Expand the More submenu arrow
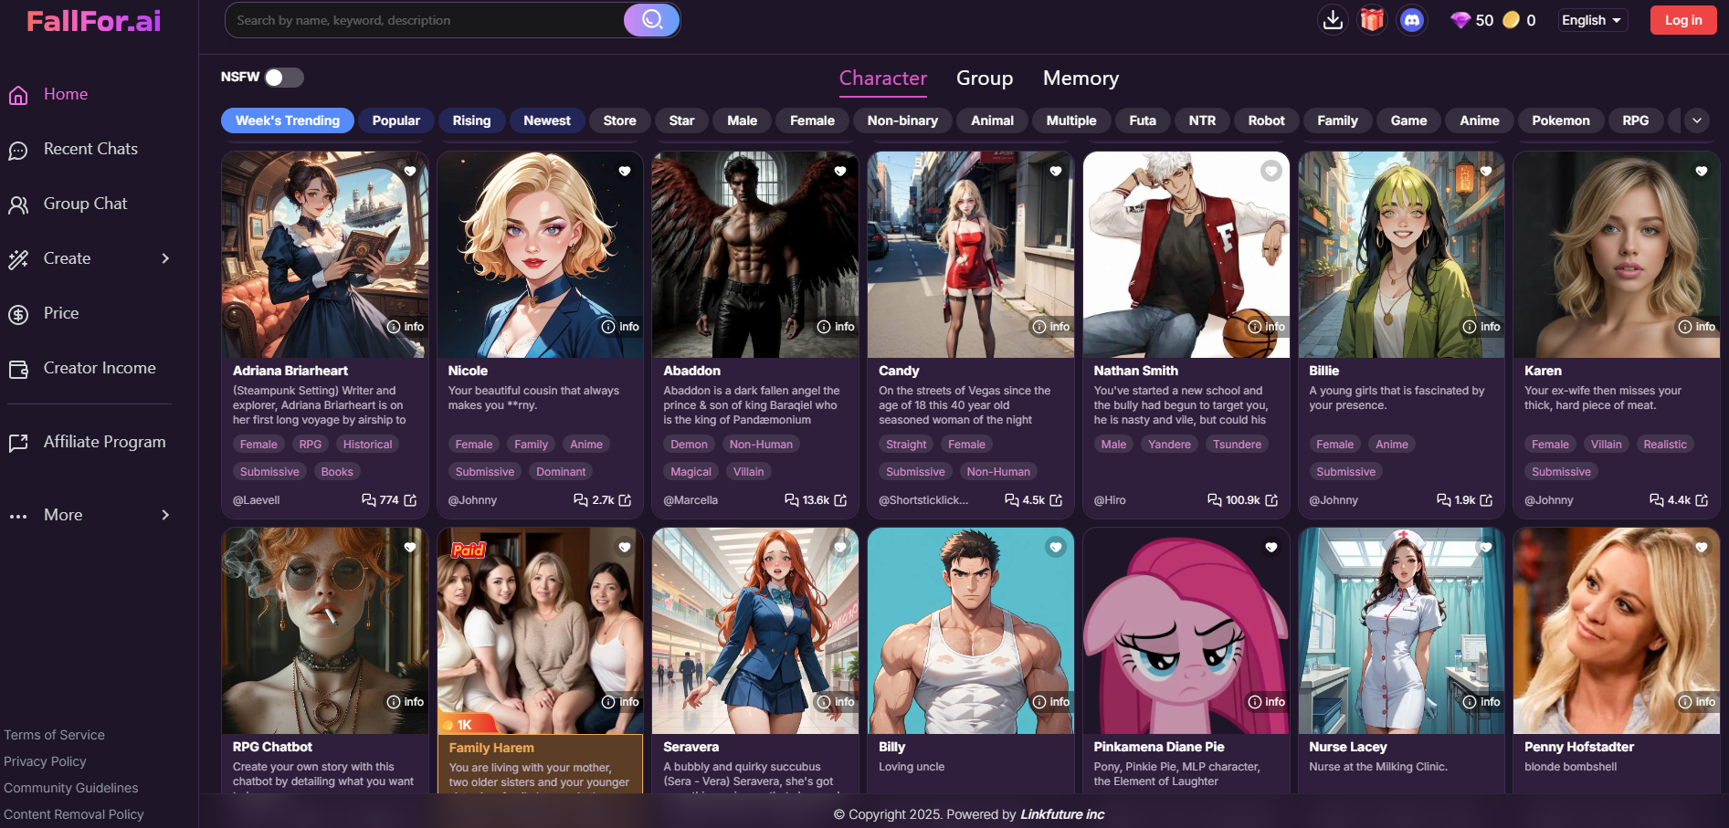 pos(165,515)
